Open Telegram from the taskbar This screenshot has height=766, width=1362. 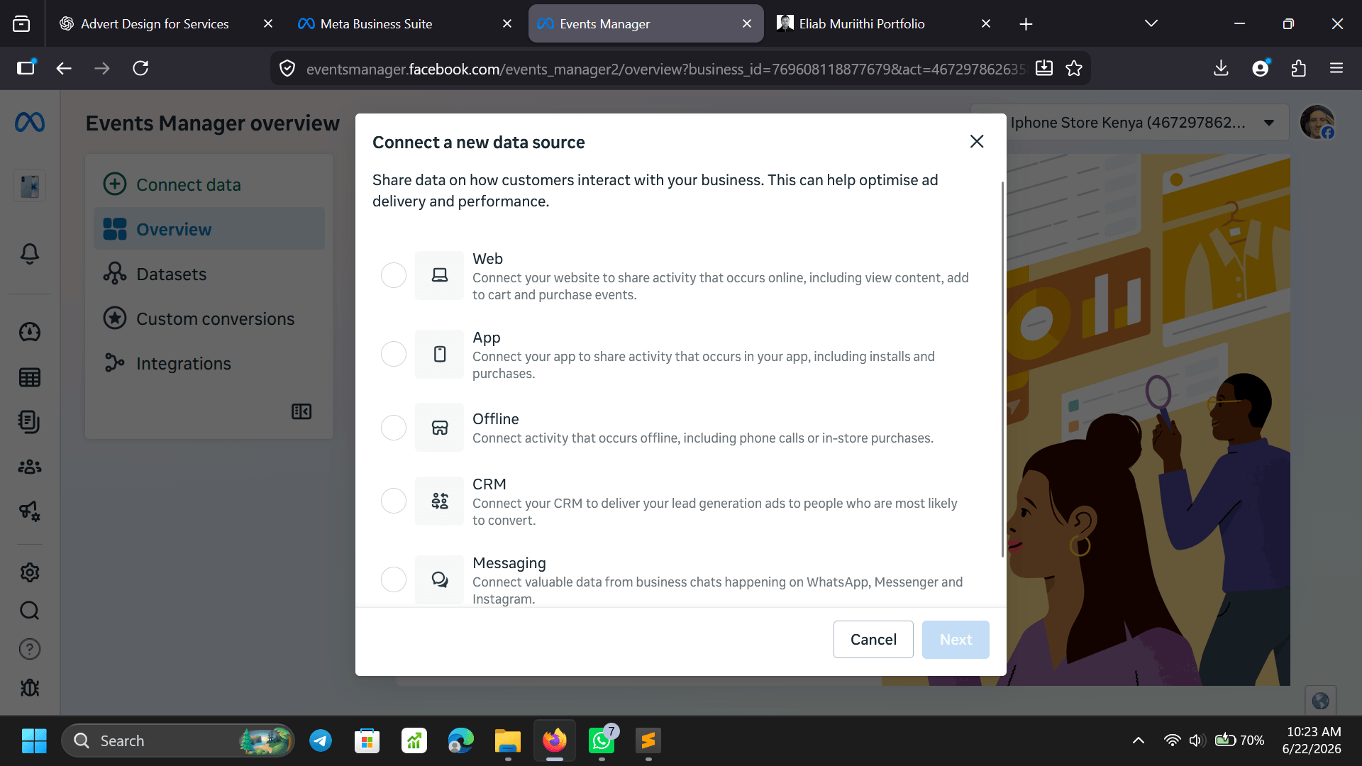[321, 741]
